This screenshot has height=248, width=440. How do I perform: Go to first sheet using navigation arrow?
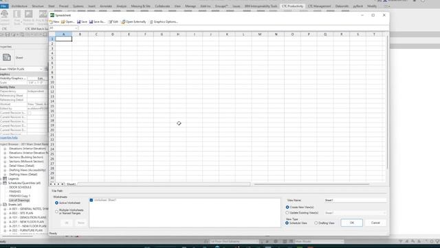tap(51, 184)
